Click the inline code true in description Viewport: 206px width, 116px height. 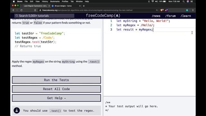pyautogui.click(x=26, y=23)
